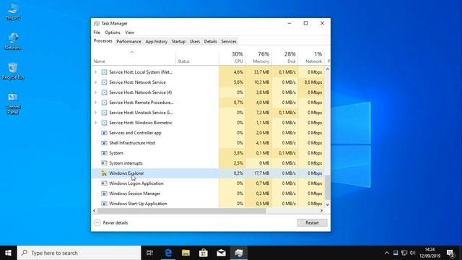Sort by Memory column header

(x=258, y=58)
